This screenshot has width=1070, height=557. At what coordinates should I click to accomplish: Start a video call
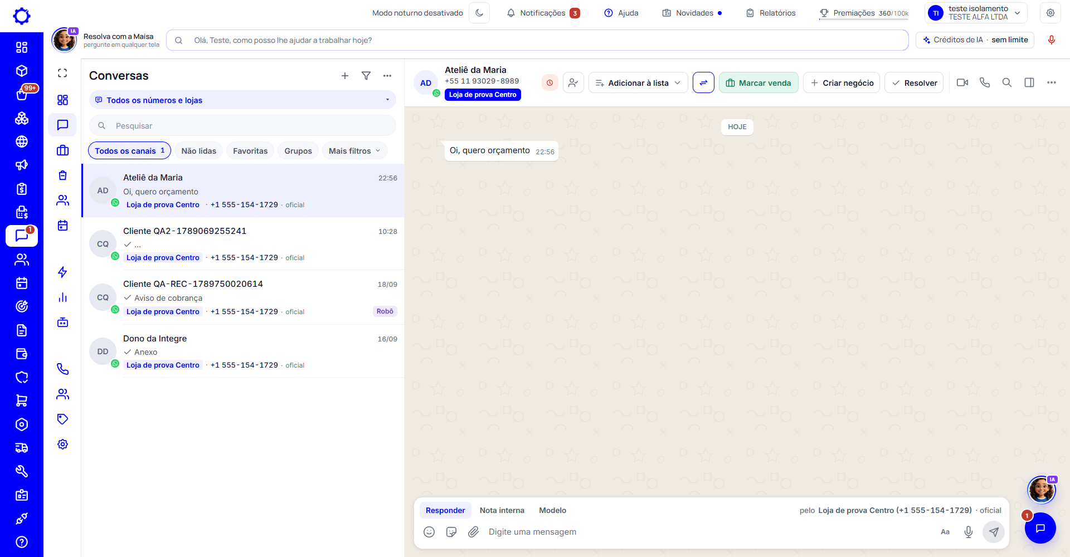click(x=962, y=82)
